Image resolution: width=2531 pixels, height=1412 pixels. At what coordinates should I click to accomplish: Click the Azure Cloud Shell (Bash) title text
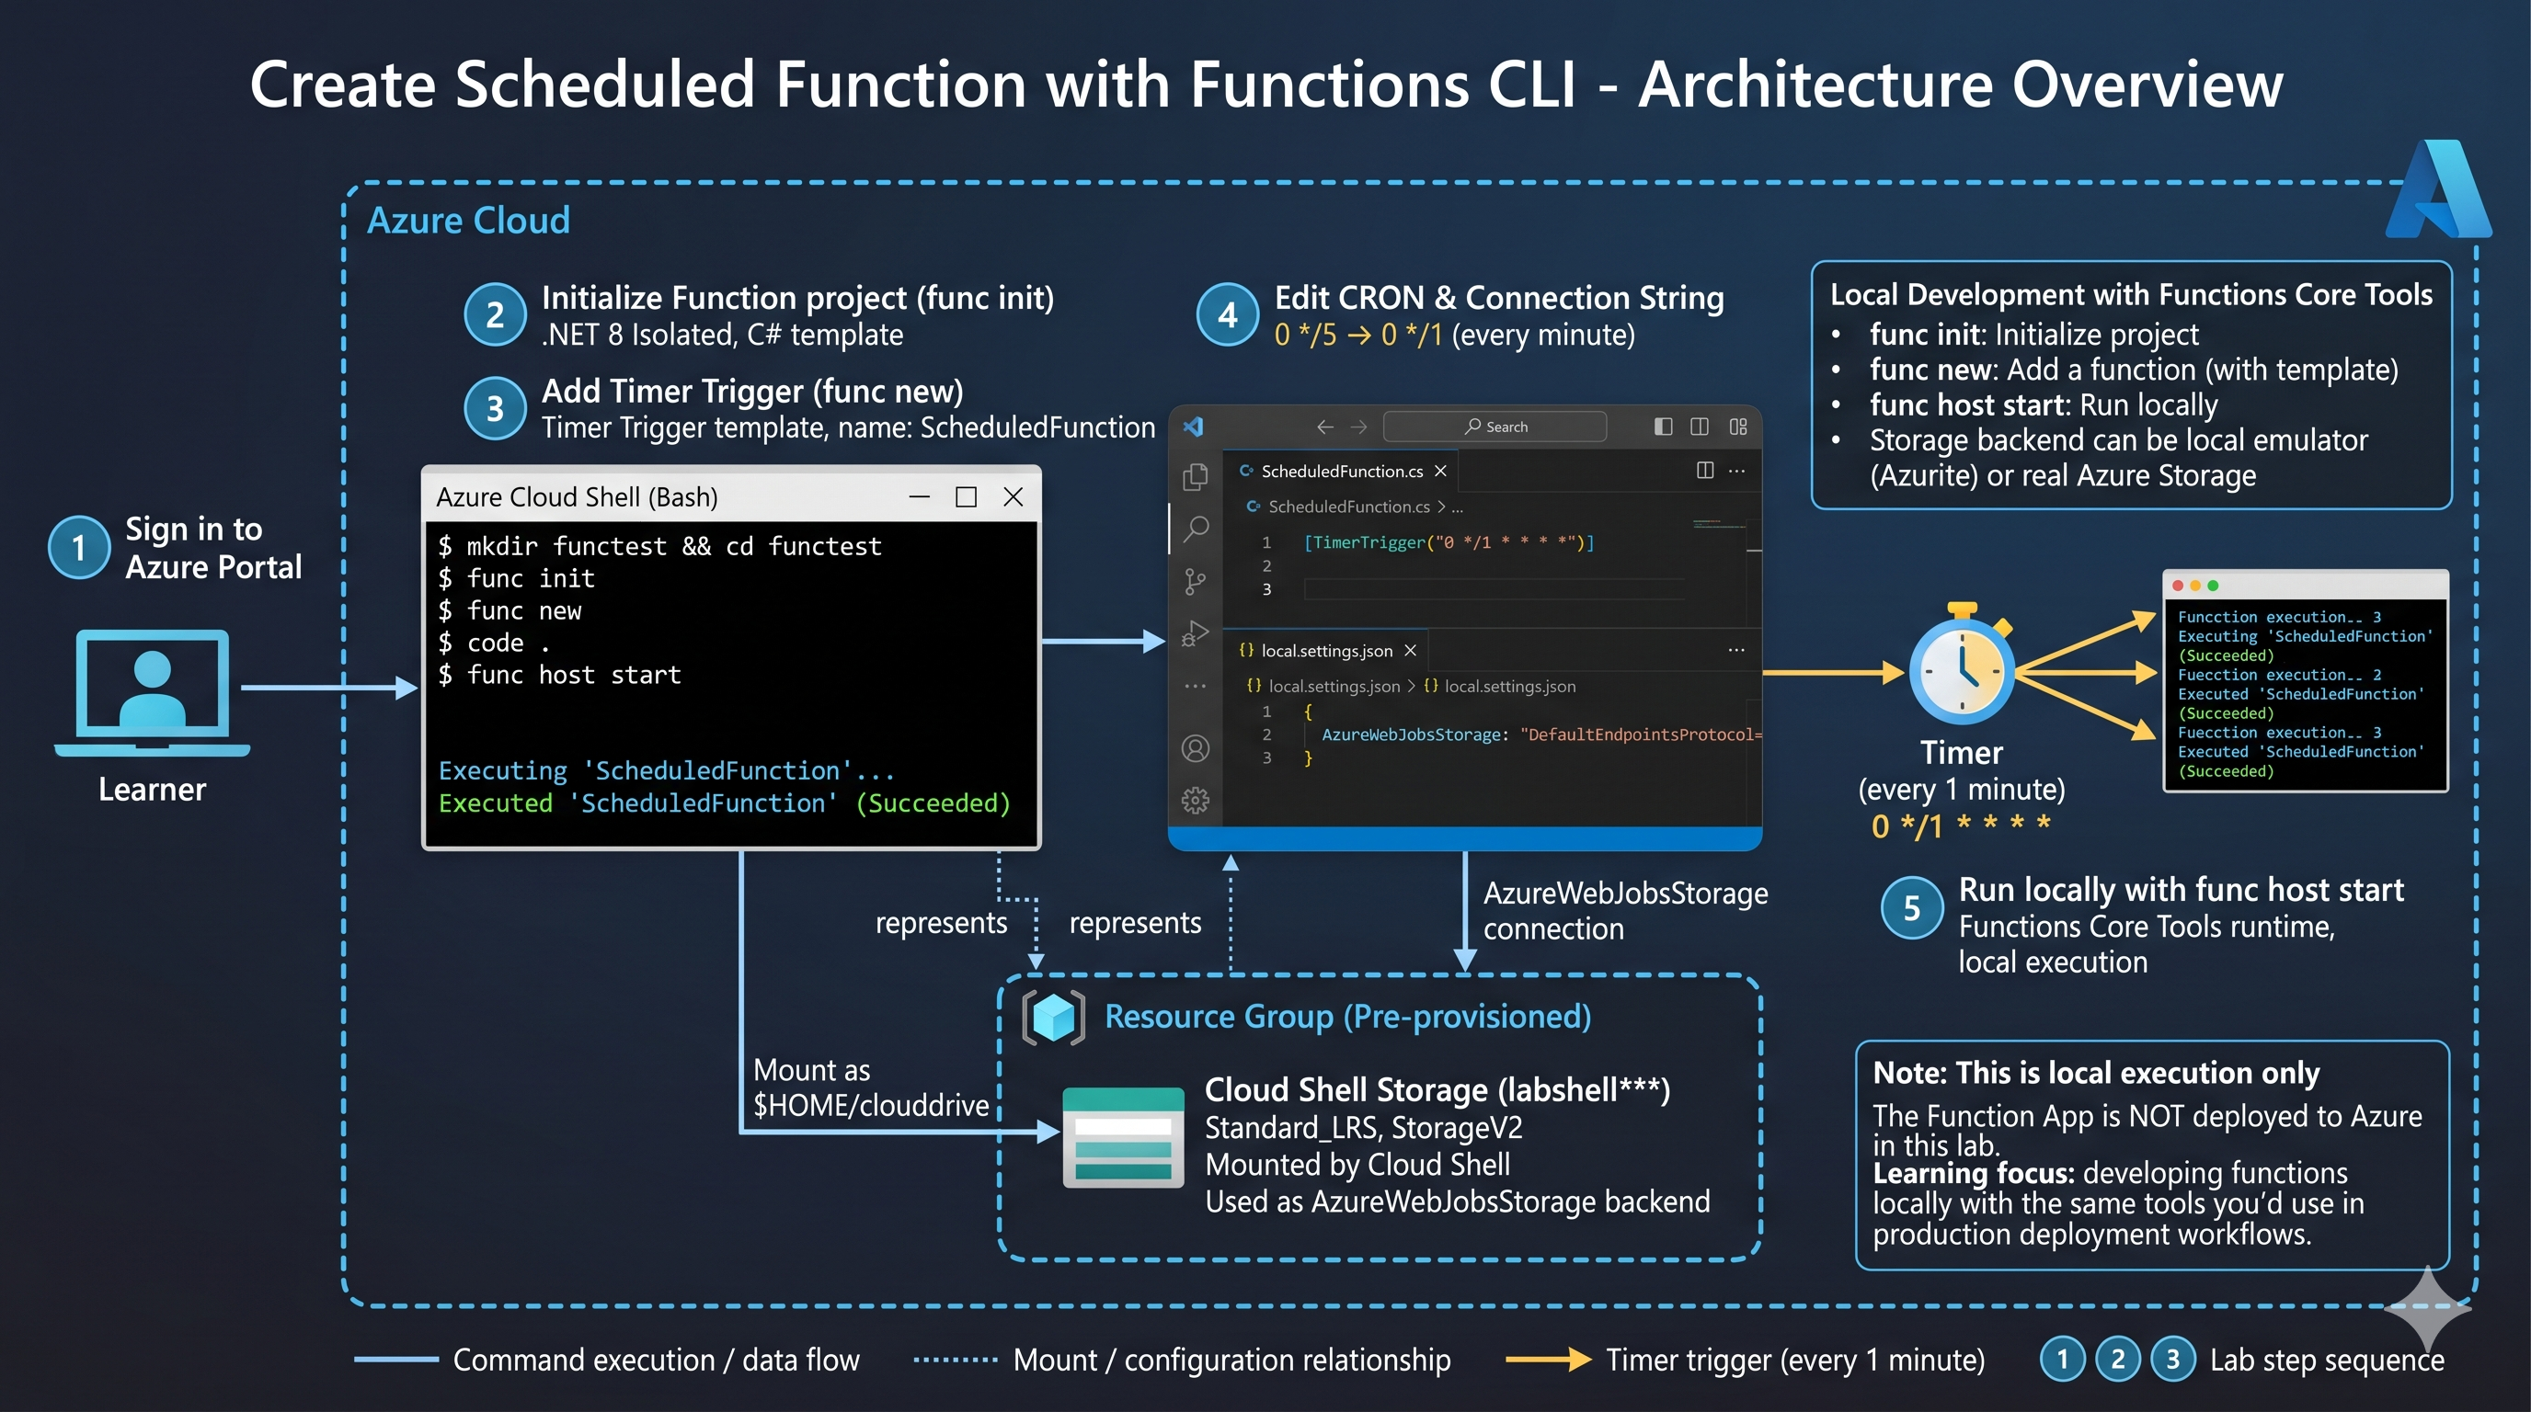point(577,496)
